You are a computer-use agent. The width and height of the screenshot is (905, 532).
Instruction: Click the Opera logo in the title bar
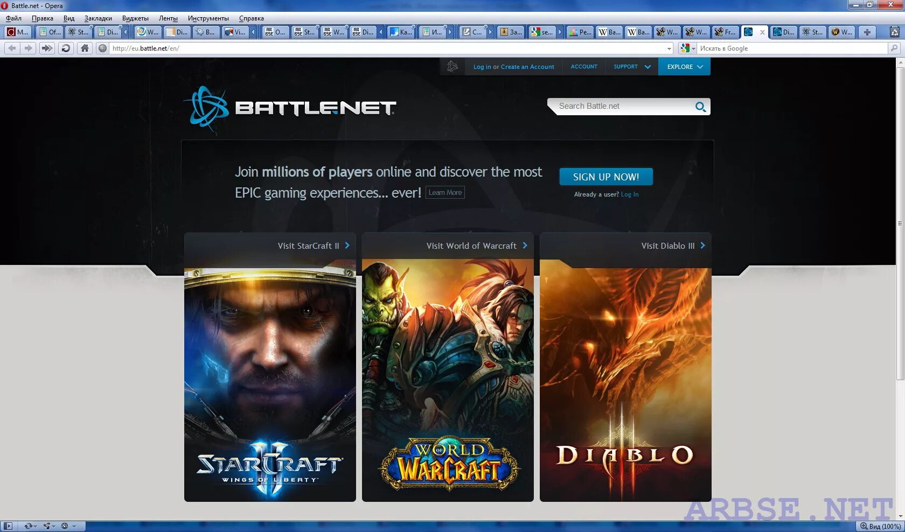point(5,5)
